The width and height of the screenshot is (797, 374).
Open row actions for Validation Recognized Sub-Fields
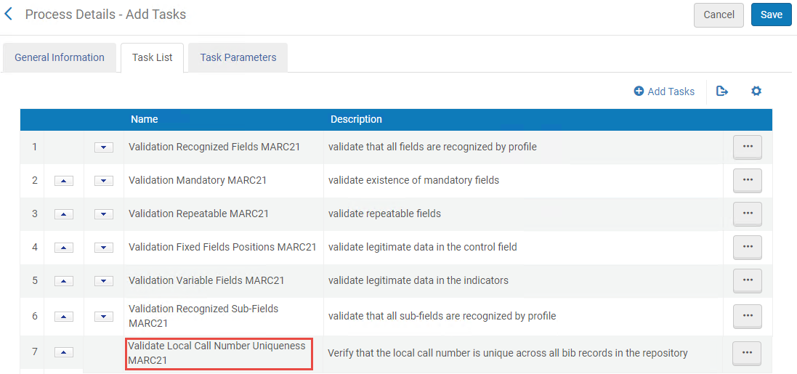pyautogui.click(x=747, y=316)
